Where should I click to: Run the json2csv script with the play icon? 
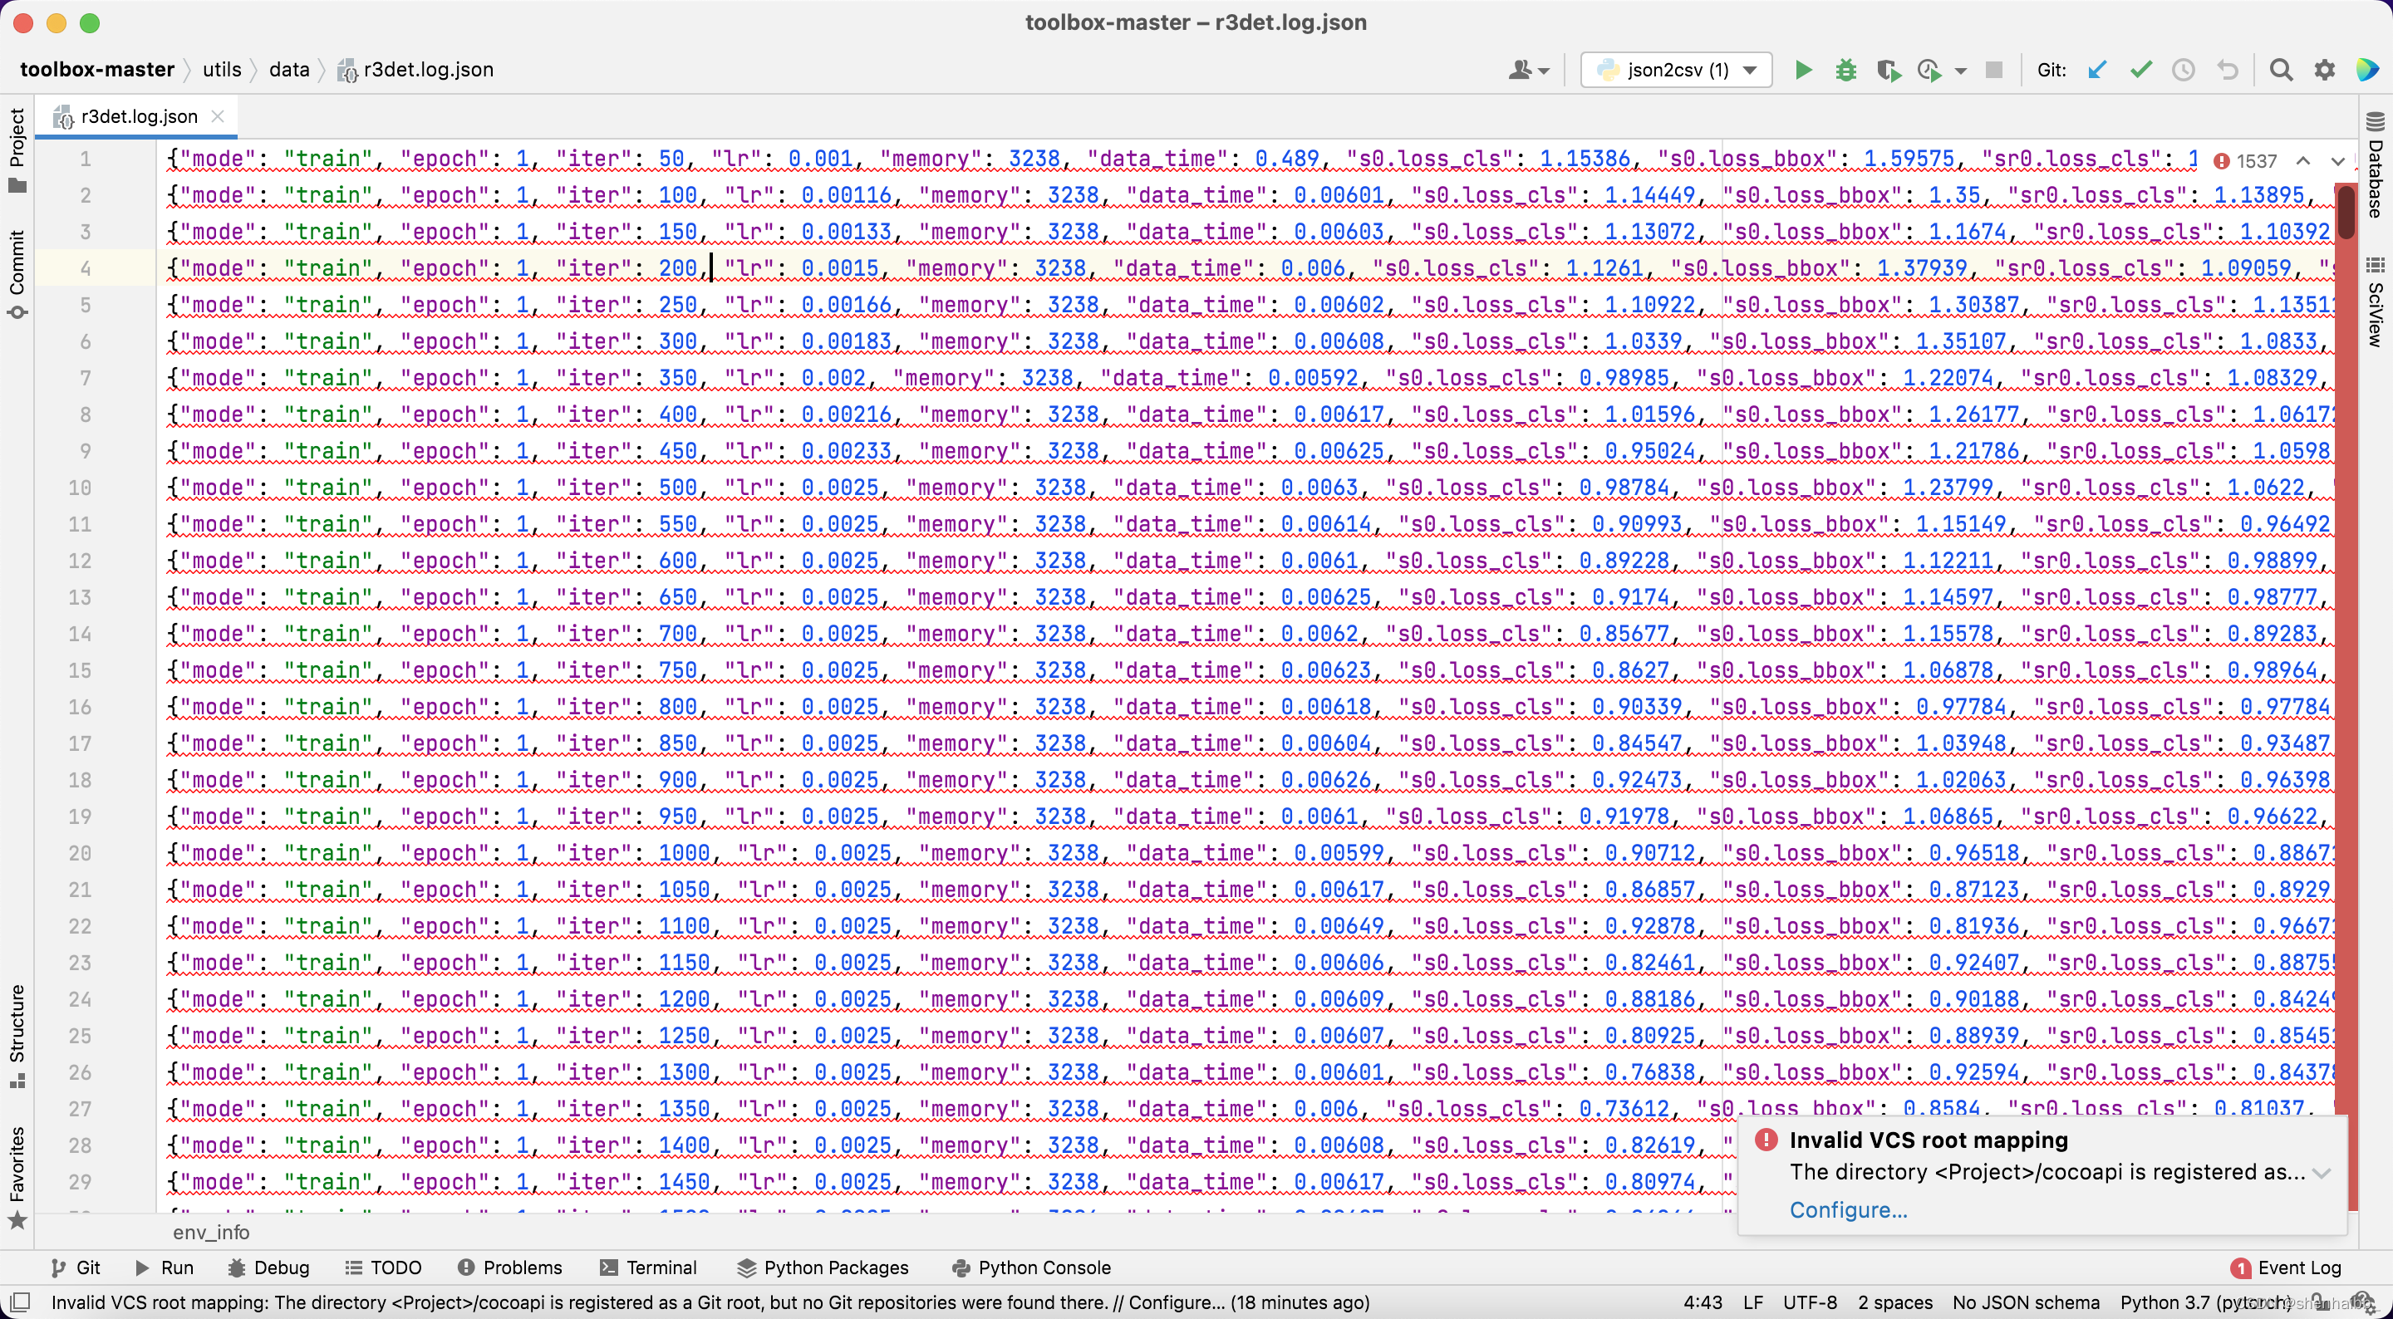pos(1801,69)
